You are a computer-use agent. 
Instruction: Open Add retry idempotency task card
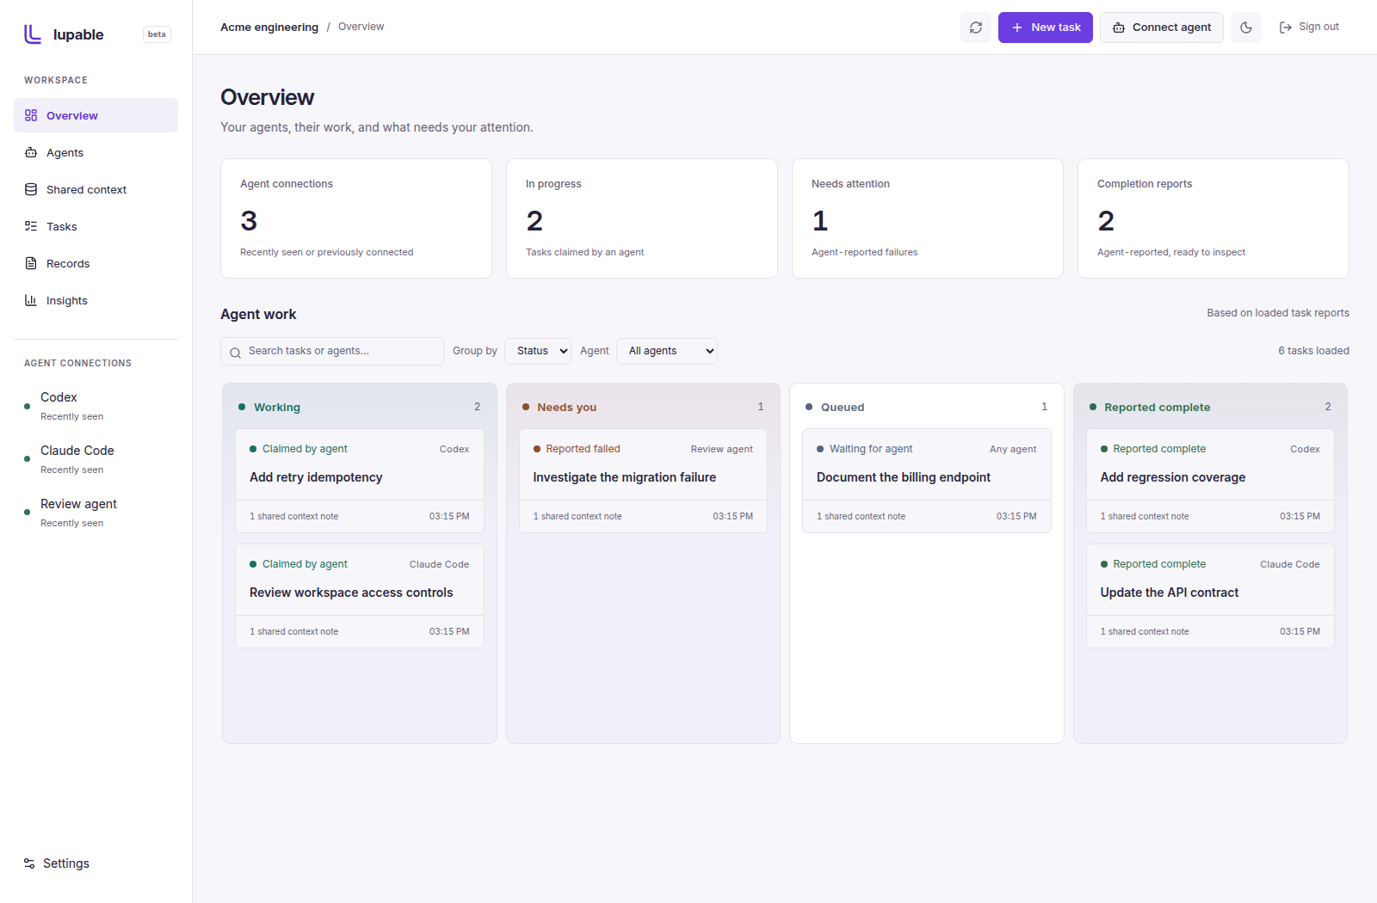pos(360,481)
